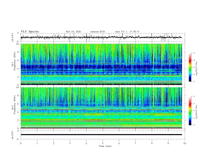The height and width of the screenshot is (161, 208).
Task: Click the '-5' tick on lower color bar
Action: tap(194, 111)
